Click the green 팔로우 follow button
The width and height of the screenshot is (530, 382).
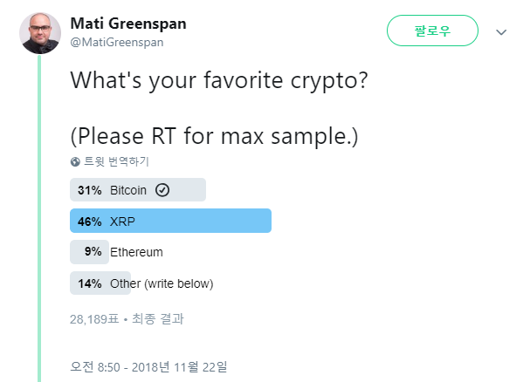(432, 31)
